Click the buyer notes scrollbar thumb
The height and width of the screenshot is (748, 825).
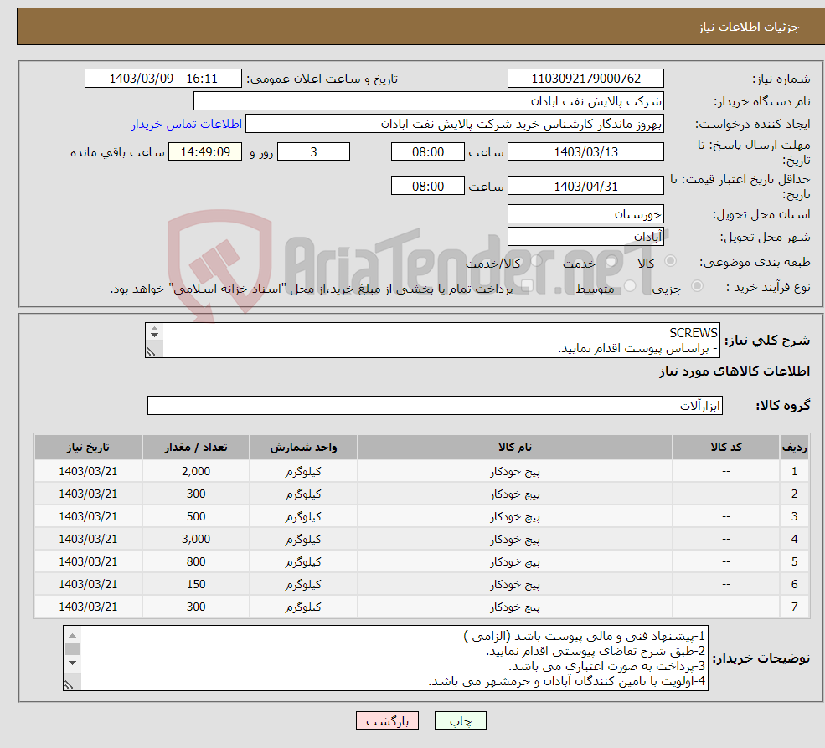pyautogui.click(x=73, y=649)
